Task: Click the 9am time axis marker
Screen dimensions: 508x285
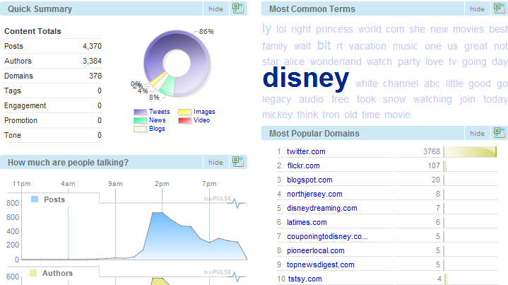Action: point(115,184)
